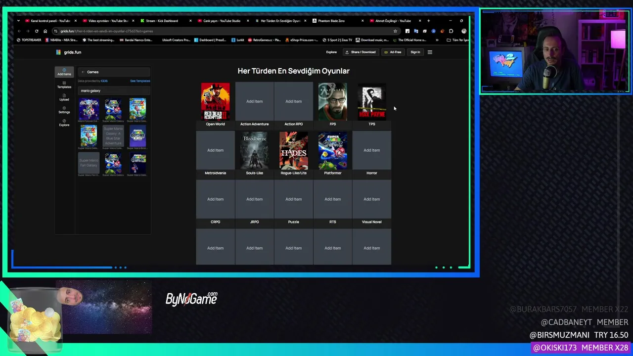This screenshot has width=633, height=356.
Task: Add item to the Visual Novel cell
Action: 372,199
